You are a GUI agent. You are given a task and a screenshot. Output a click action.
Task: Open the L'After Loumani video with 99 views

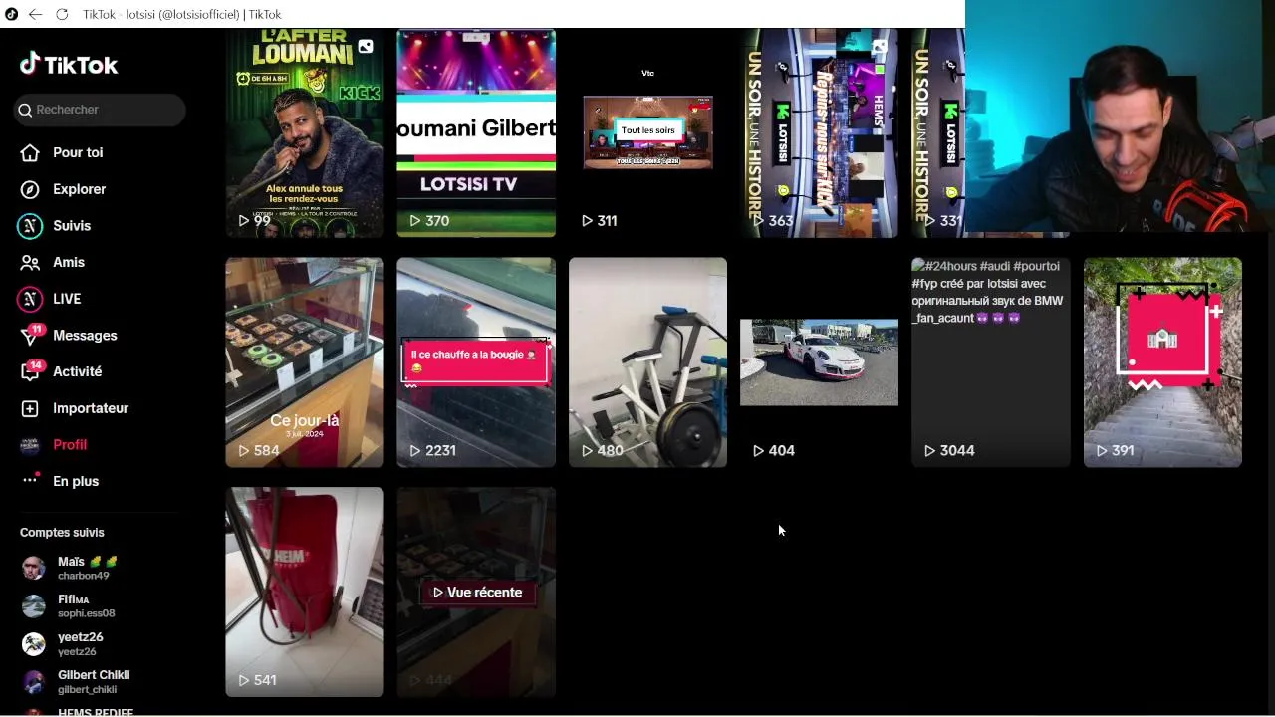point(305,133)
